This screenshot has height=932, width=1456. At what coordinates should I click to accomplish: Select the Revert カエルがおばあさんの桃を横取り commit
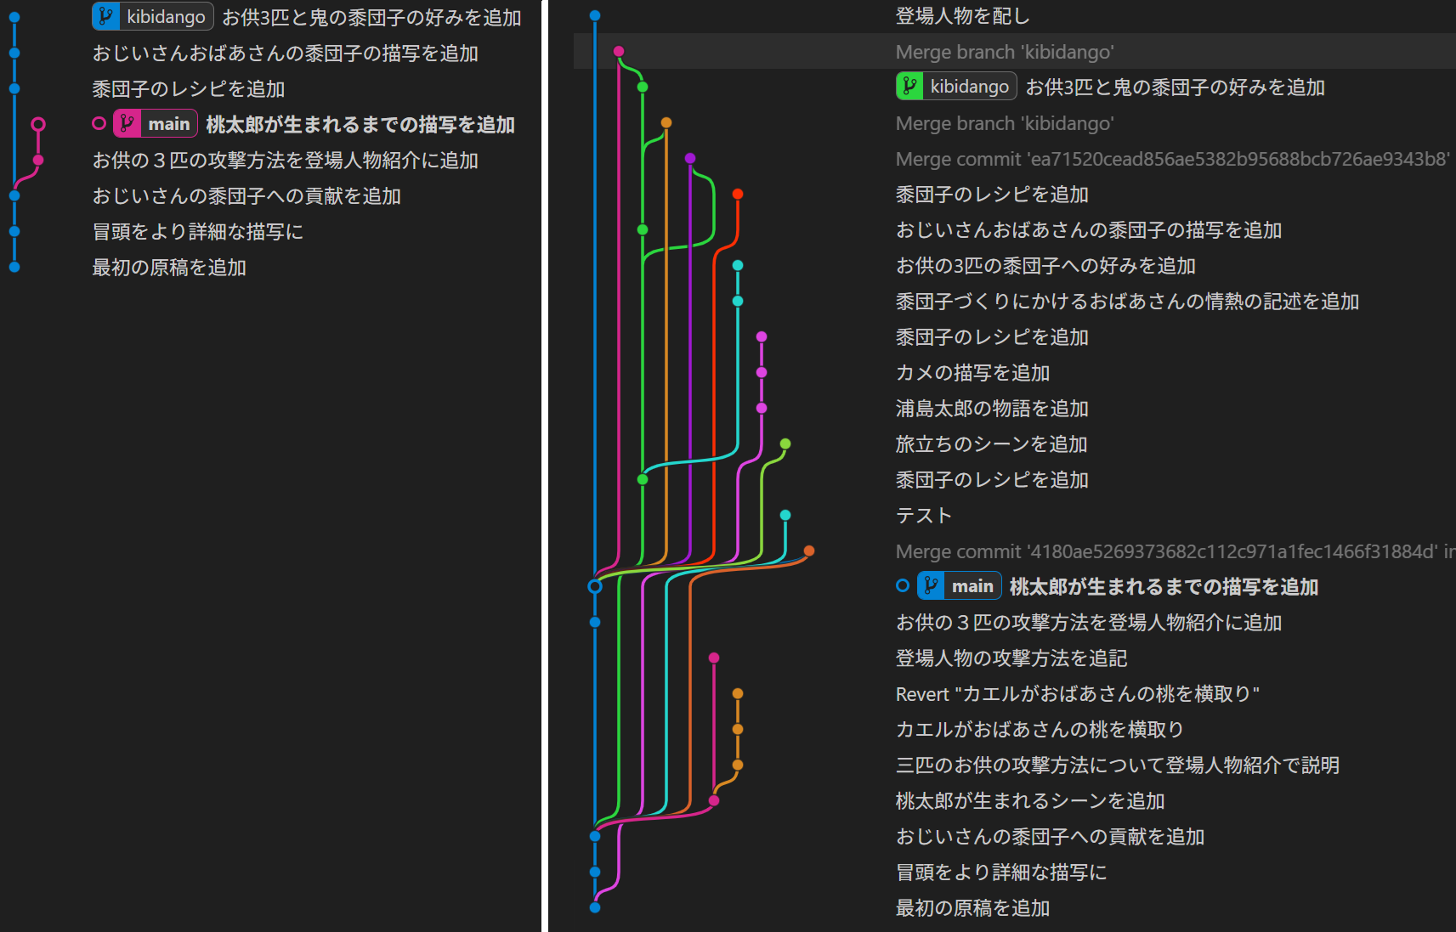(x=1077, y=695)
